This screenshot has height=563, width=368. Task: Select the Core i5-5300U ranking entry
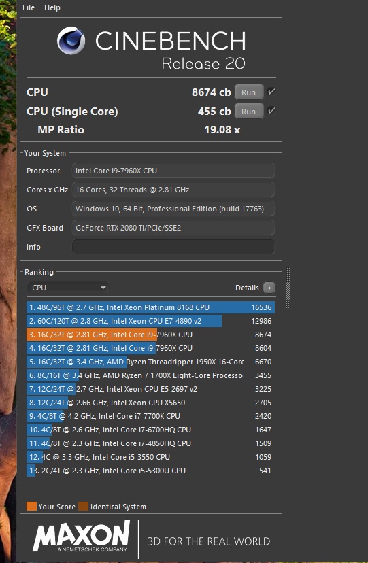coord(150,471)
